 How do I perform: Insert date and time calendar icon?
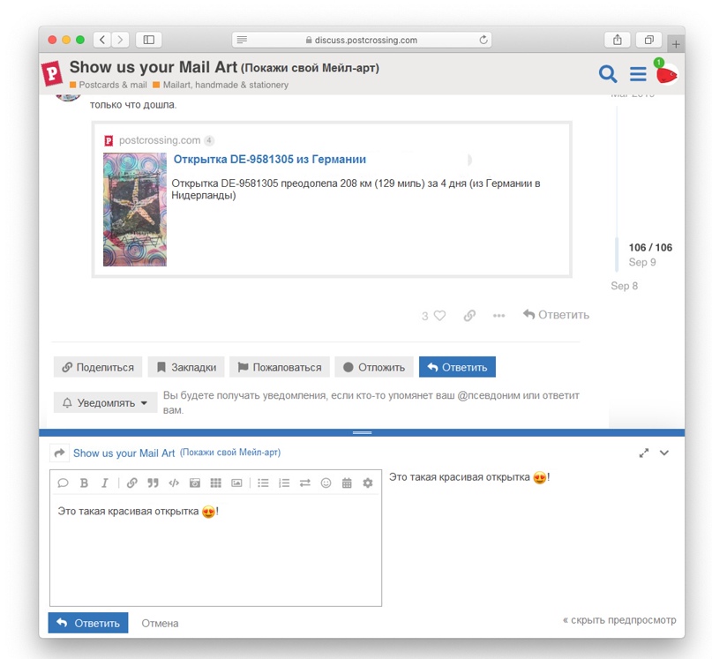tap(347, 483)
